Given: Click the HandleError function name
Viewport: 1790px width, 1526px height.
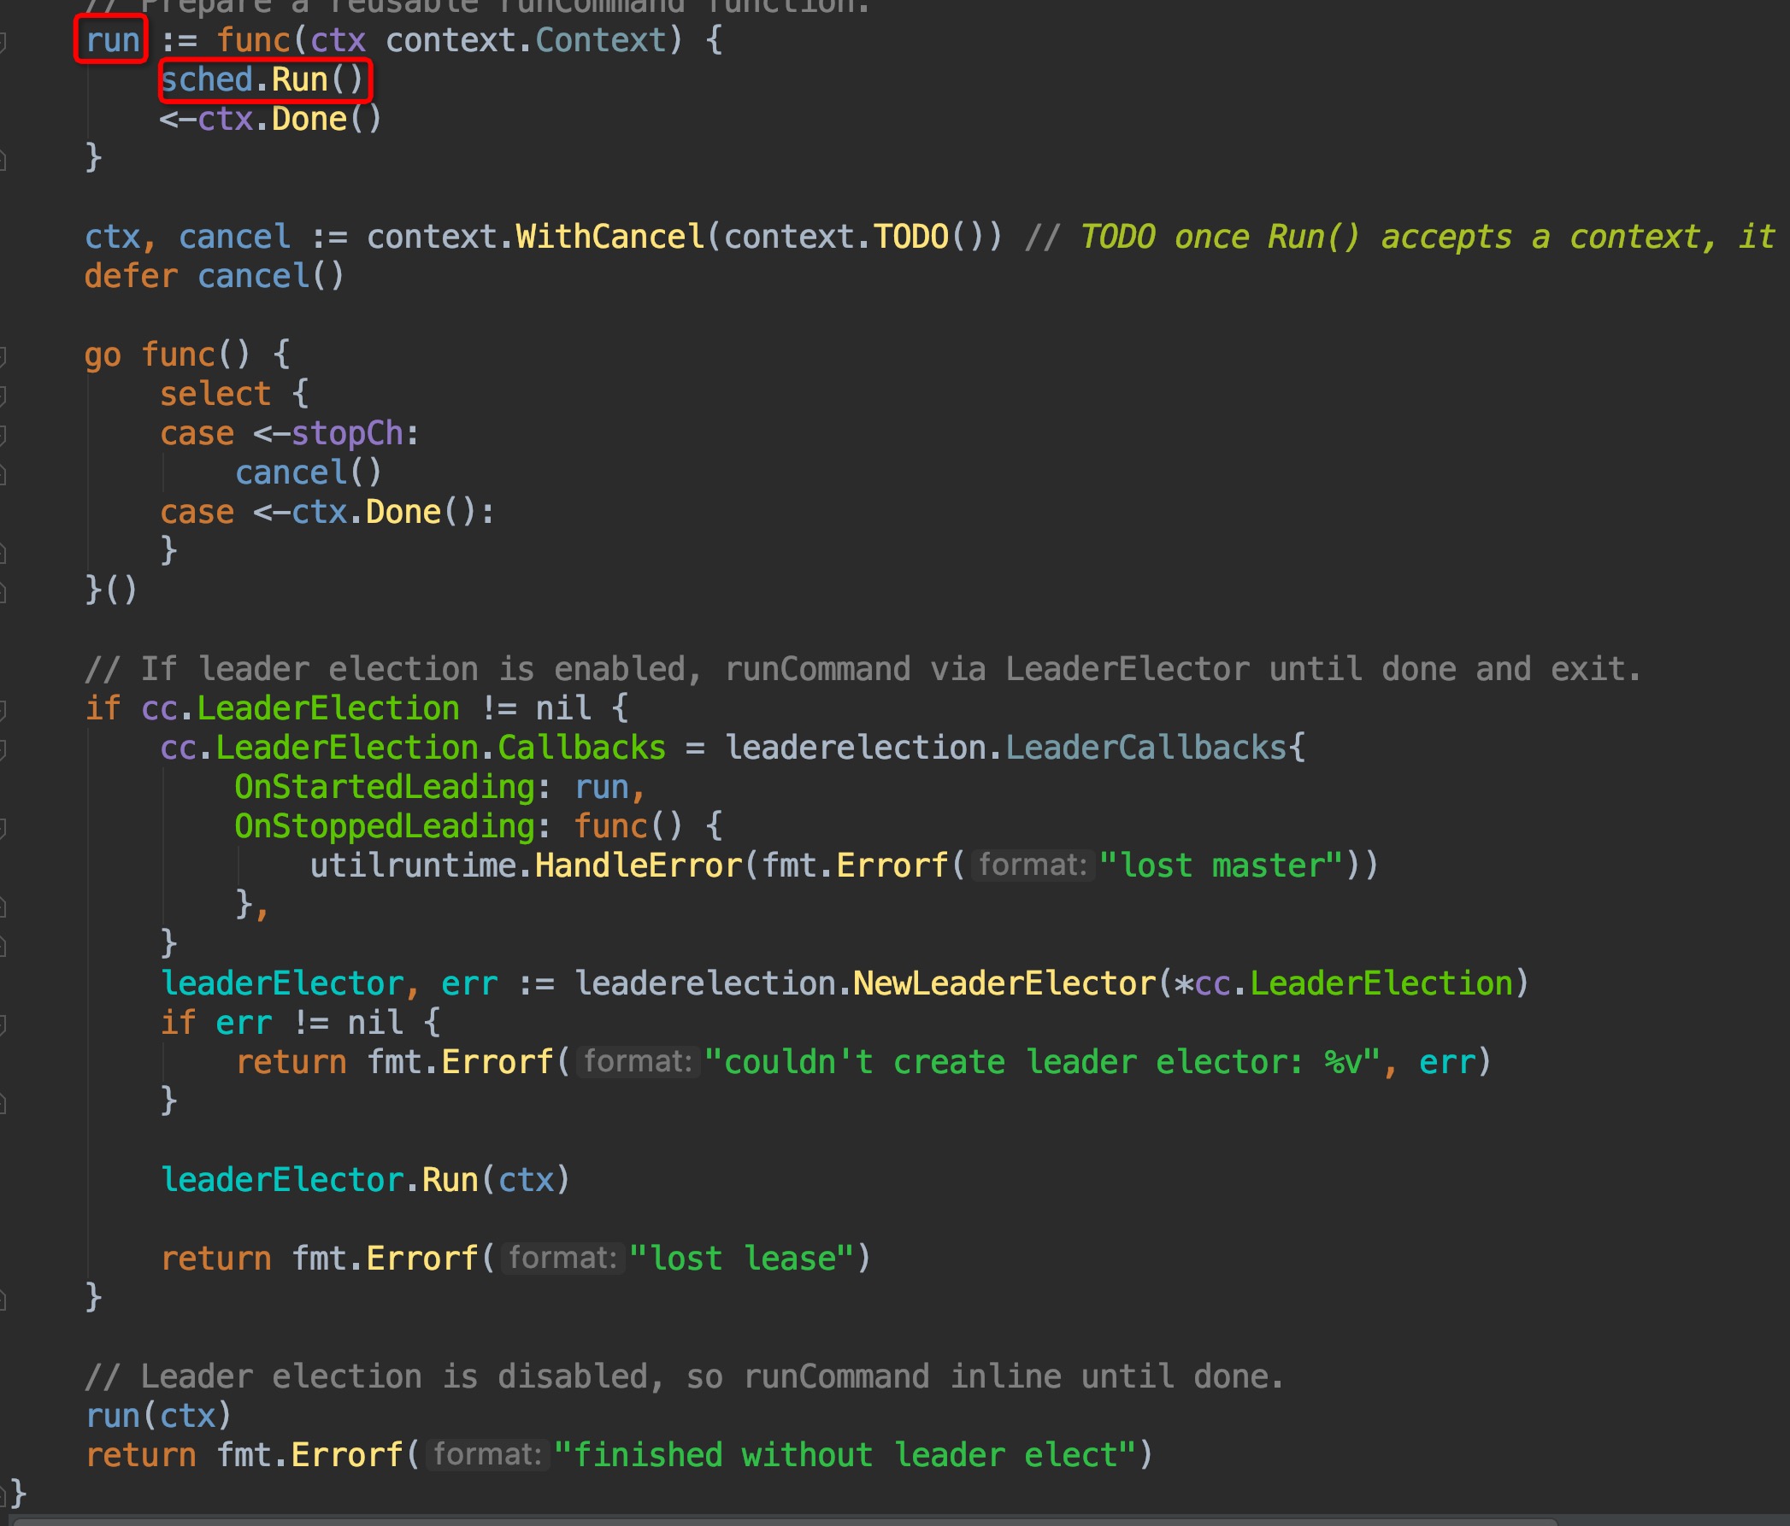Looking at the screenshot, I should coord(638,866).
